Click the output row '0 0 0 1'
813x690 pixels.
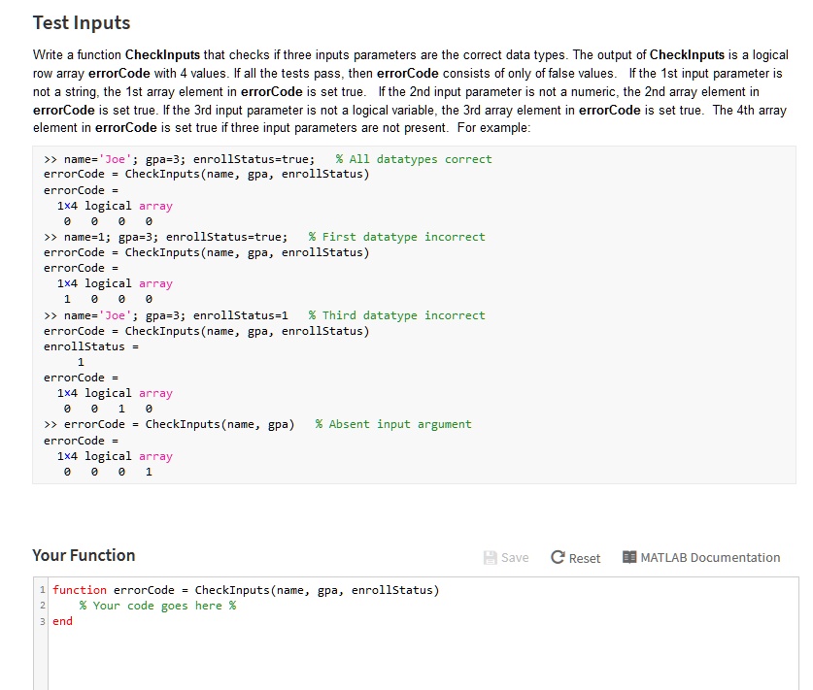[108, 472]
